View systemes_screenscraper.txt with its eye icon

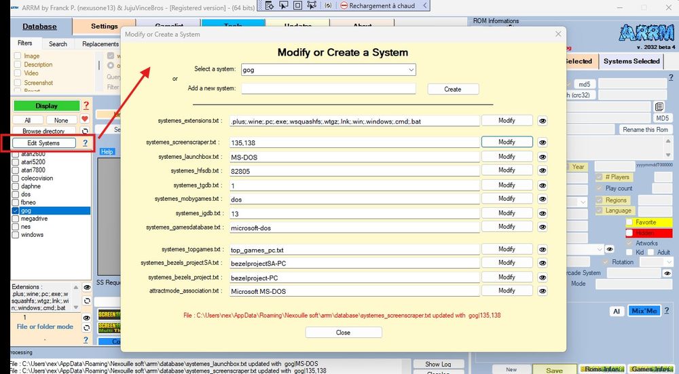(542, 143)
